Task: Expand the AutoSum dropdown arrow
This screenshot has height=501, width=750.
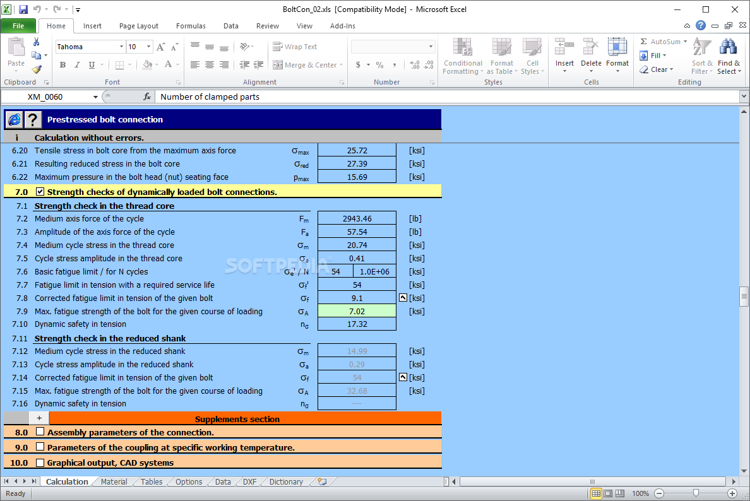Action: 685,42
